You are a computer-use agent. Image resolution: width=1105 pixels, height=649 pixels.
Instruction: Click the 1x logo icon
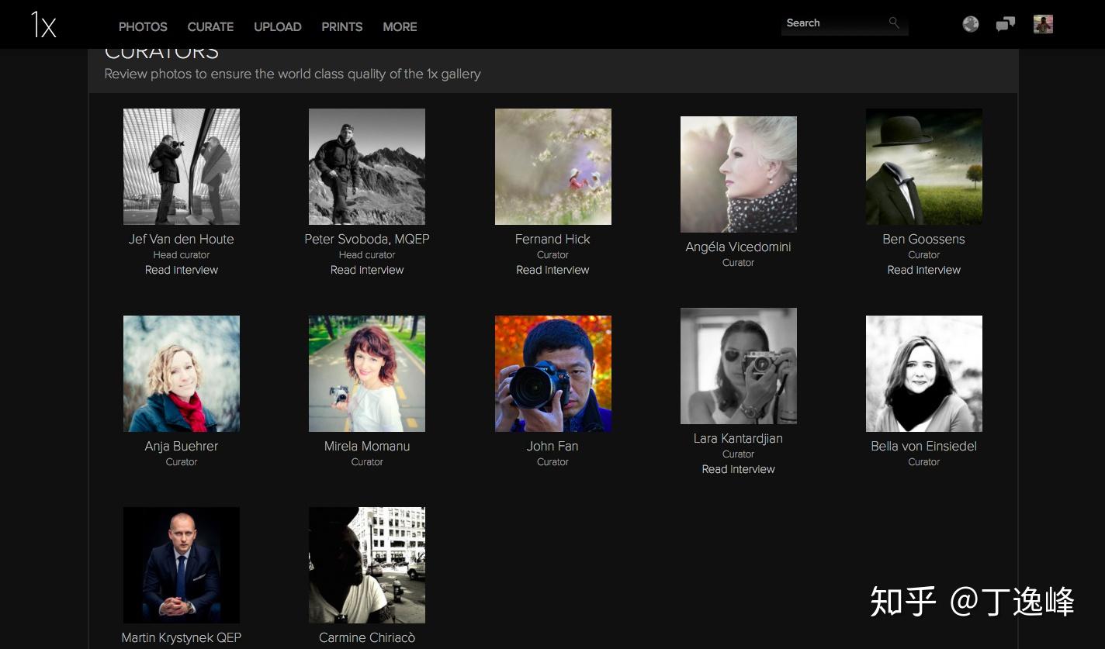coord(43,25)
